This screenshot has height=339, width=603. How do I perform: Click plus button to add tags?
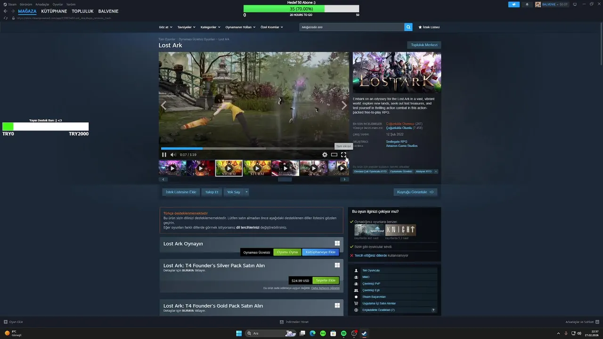[x=436, y=171]
